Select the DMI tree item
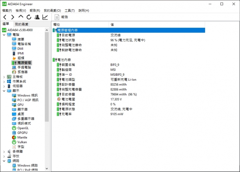Viewport: 240px width, 172px height. pos(20,49)
